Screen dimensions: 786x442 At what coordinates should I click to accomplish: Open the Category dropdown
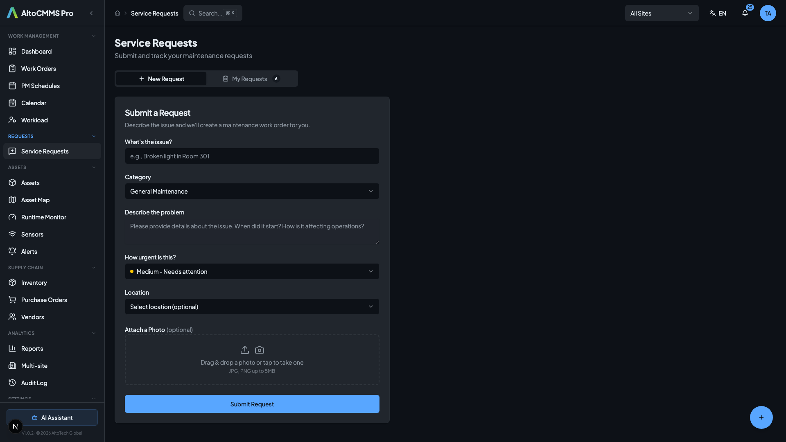coord(252,191)
